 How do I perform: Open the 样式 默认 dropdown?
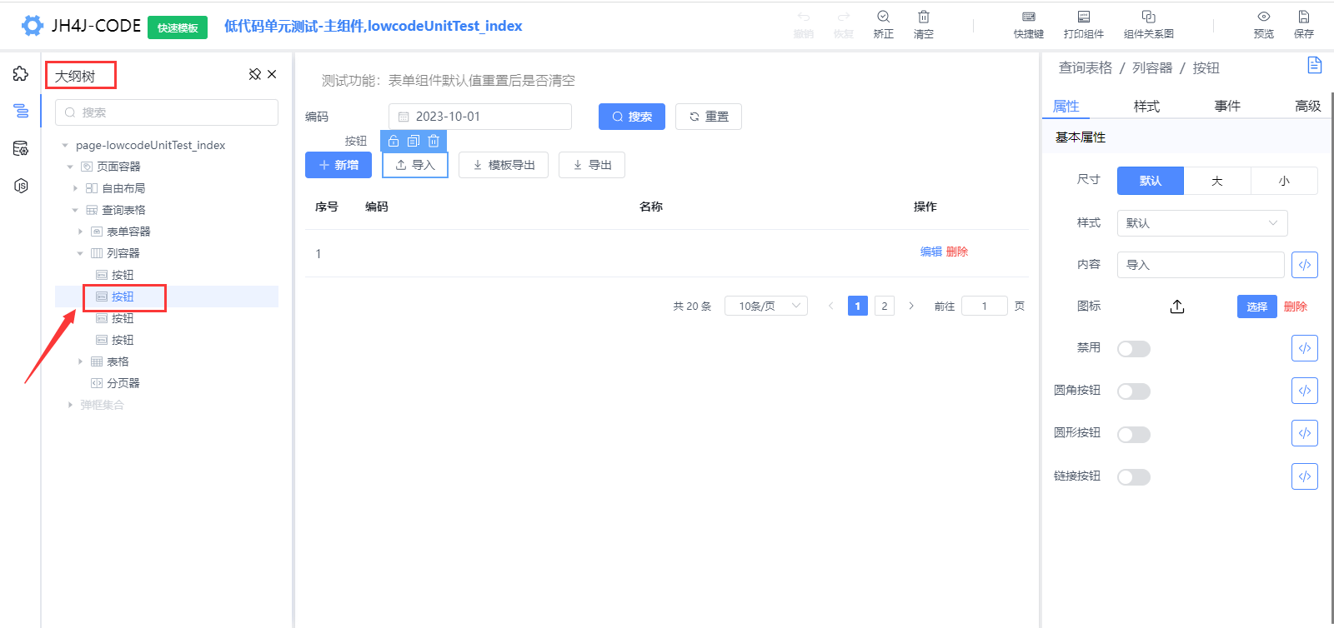tap(1202, 223)
